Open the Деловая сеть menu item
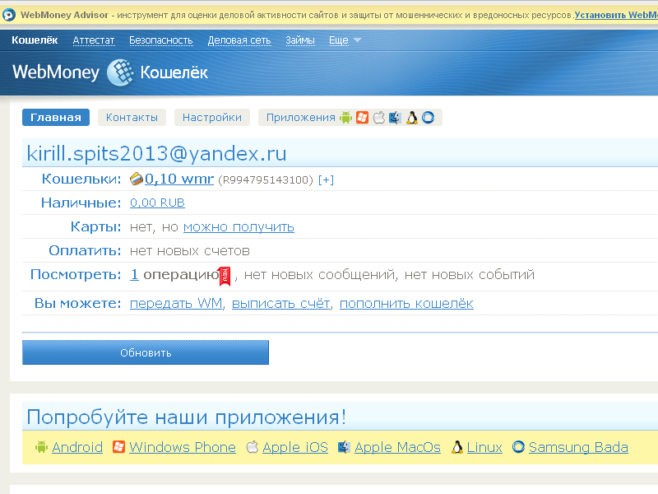Viewport: 658px width, 494px height. (x=239, y=40)
